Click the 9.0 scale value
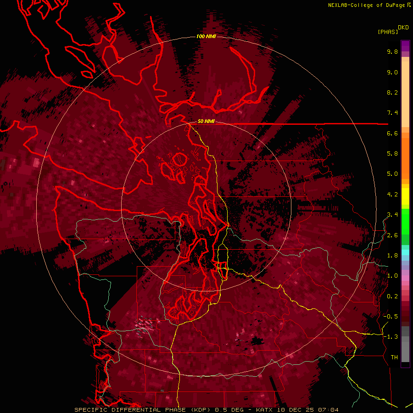This screenshot has height=413, width=413. (x=392, y=73)
